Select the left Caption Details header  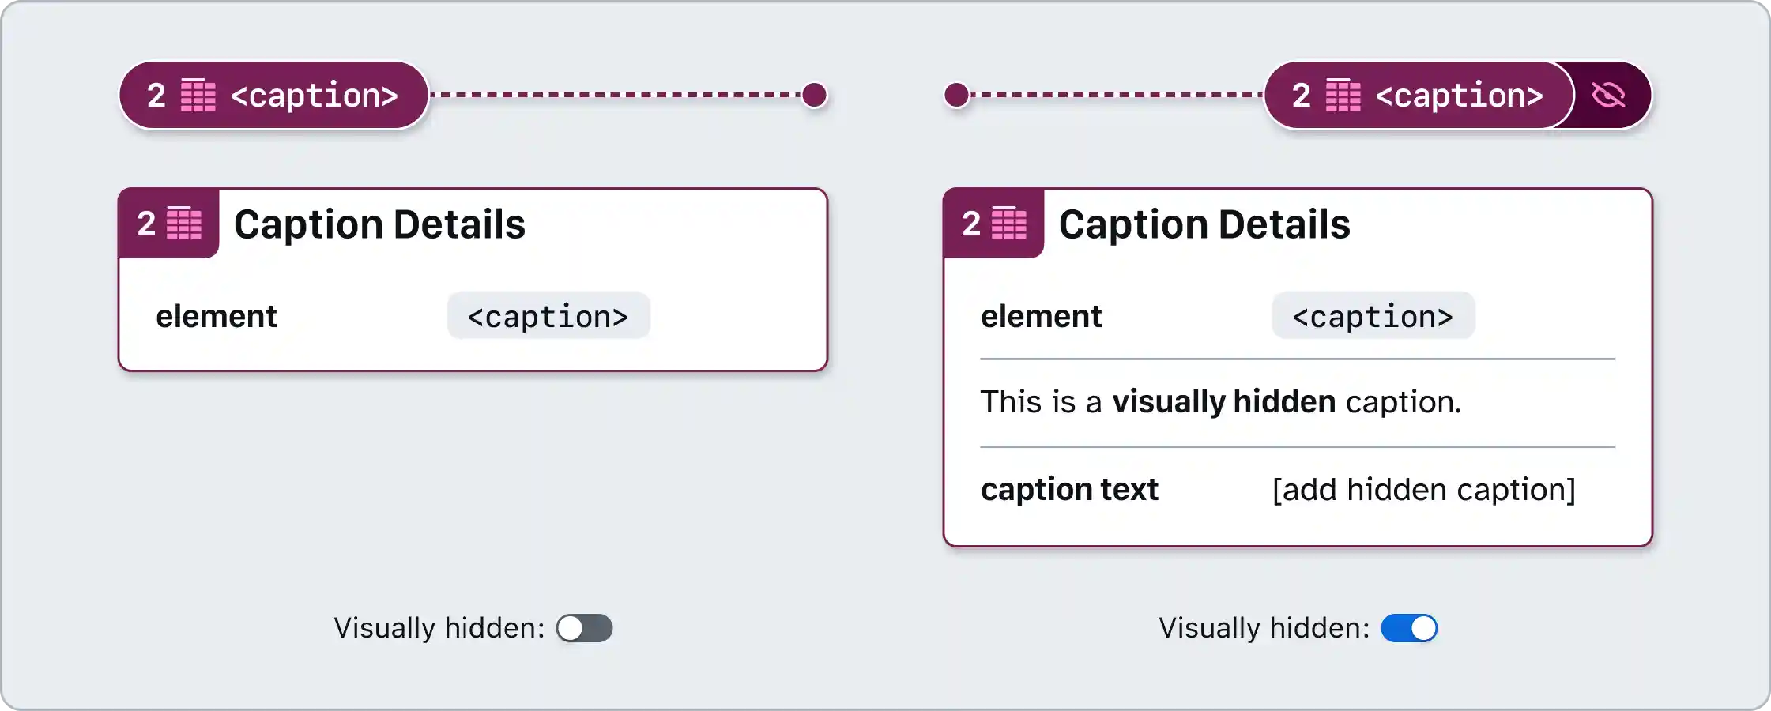379,224
